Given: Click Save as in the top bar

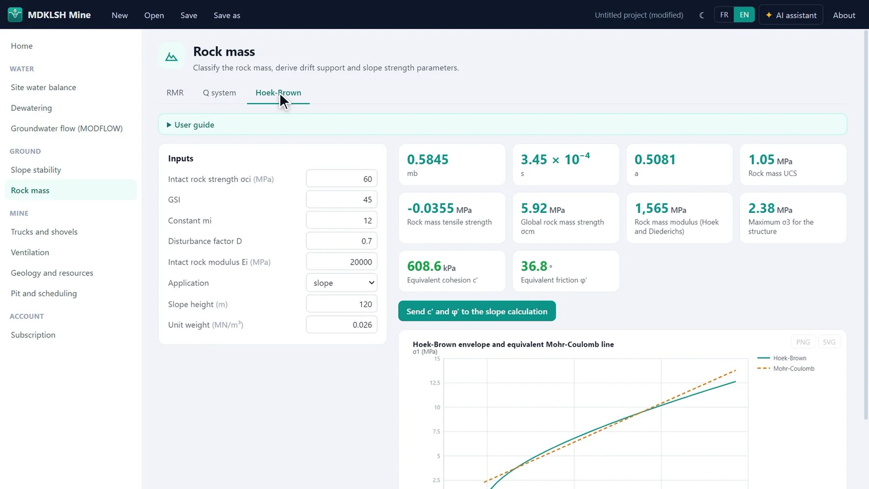Looking at the screenshot, I should point(227,15).
